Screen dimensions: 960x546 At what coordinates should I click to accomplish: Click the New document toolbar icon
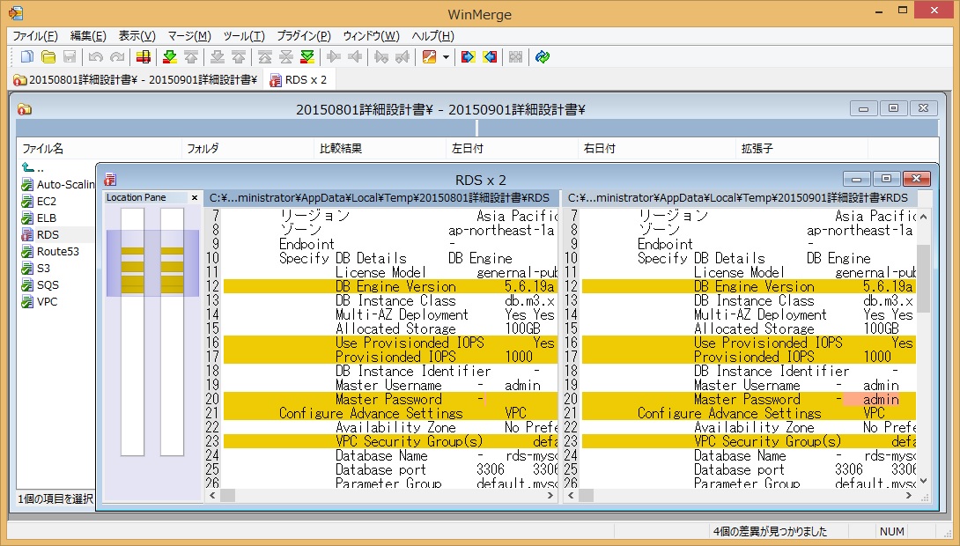pos(27,57)
